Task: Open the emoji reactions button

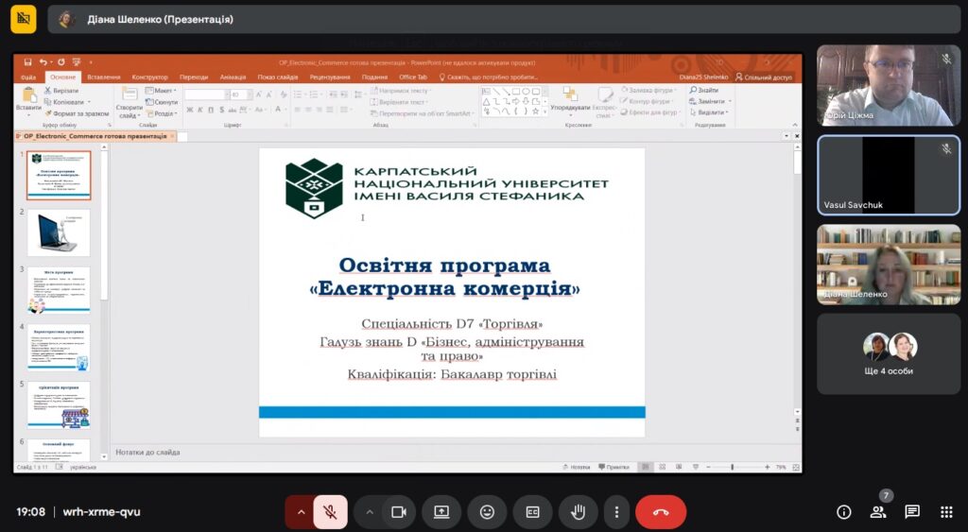Action: tap(487, 512)
